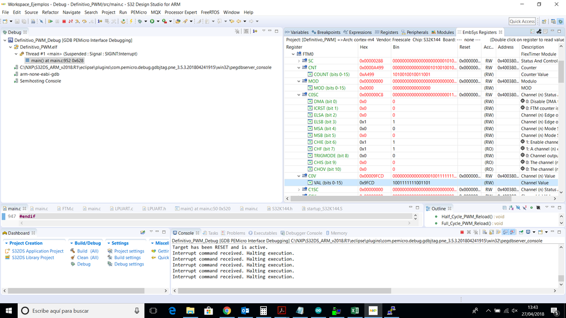566x318 pixels.
Task: Open Calculator from the taskbar
Action: [263, 311]
